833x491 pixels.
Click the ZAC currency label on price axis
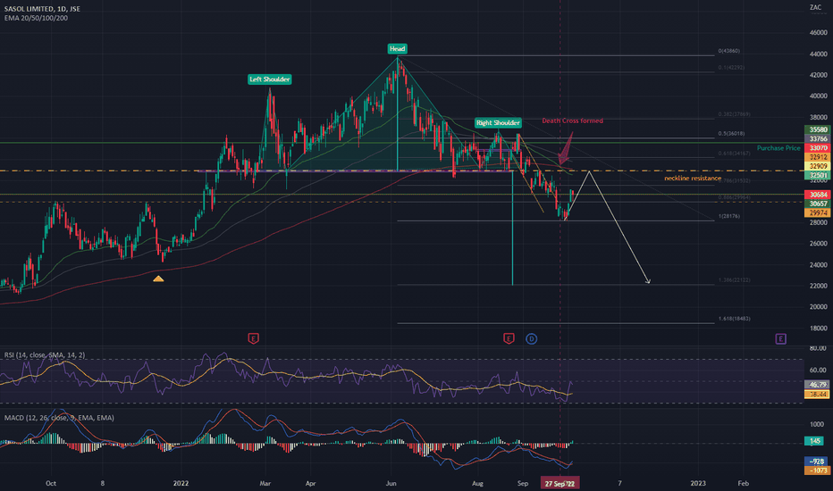[815, 7]
